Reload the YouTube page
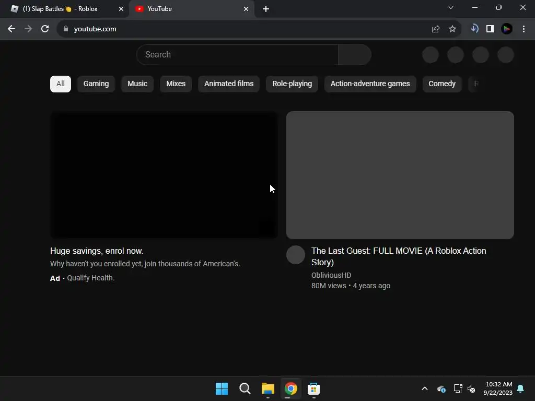 [45, 29]
